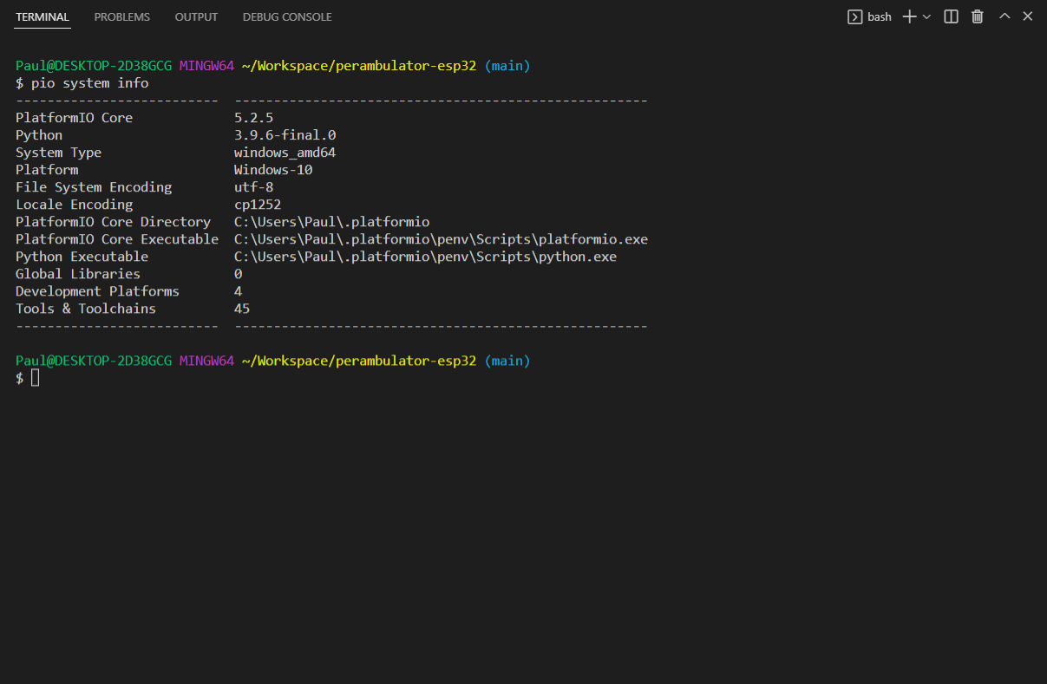This screenshot has height=684, width=1047.
Task: Click the bash shell icon beside the bash label
Action: 855,16
